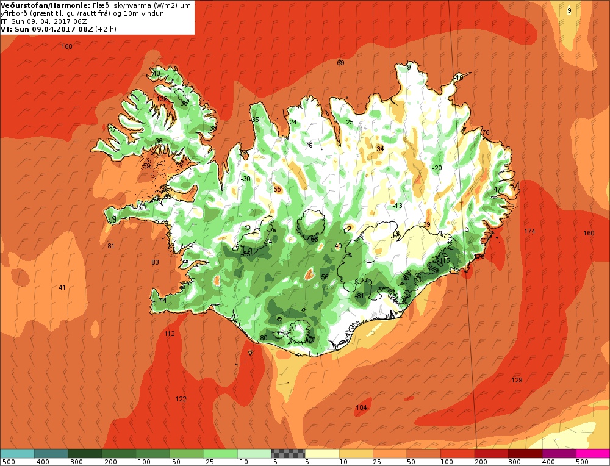
Task: Click the light teal swatch between -500 and -400
Action: [x=17, y=454]
